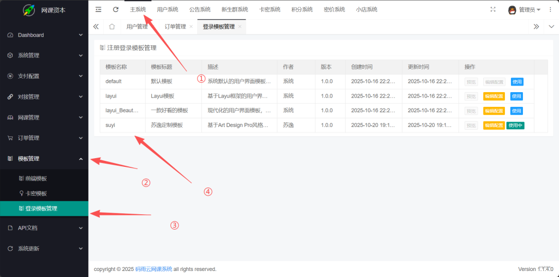This screenshot has width=559, height=277.
Task: Click the 系统更新 refresh icon
Action: pyautogui.click(x=10, y=249)
